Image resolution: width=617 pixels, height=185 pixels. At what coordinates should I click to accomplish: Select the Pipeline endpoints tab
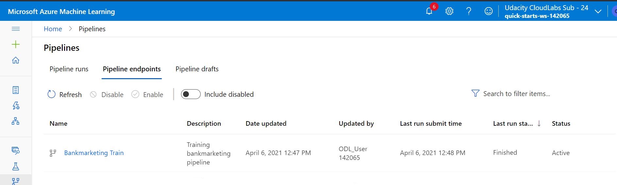pos(132,69)
